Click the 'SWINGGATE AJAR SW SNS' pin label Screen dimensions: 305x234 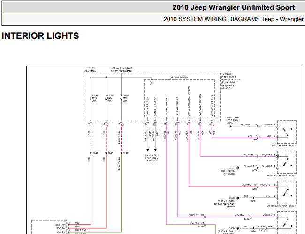point(189,101)
